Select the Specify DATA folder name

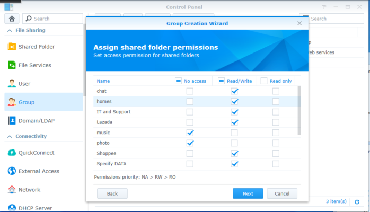pos(111,164)
